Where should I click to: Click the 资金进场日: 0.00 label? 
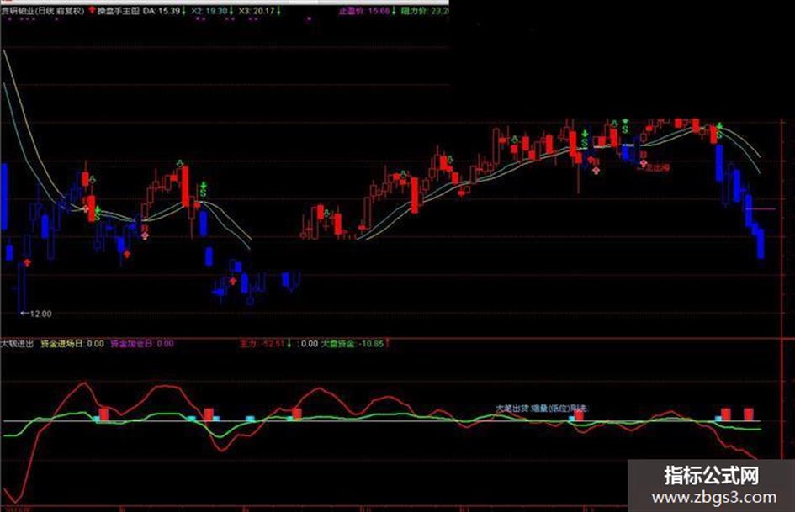[72, 344]
